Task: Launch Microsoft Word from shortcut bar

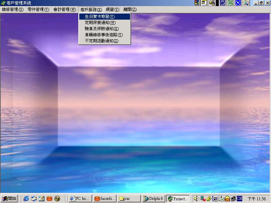Action: 223,3
